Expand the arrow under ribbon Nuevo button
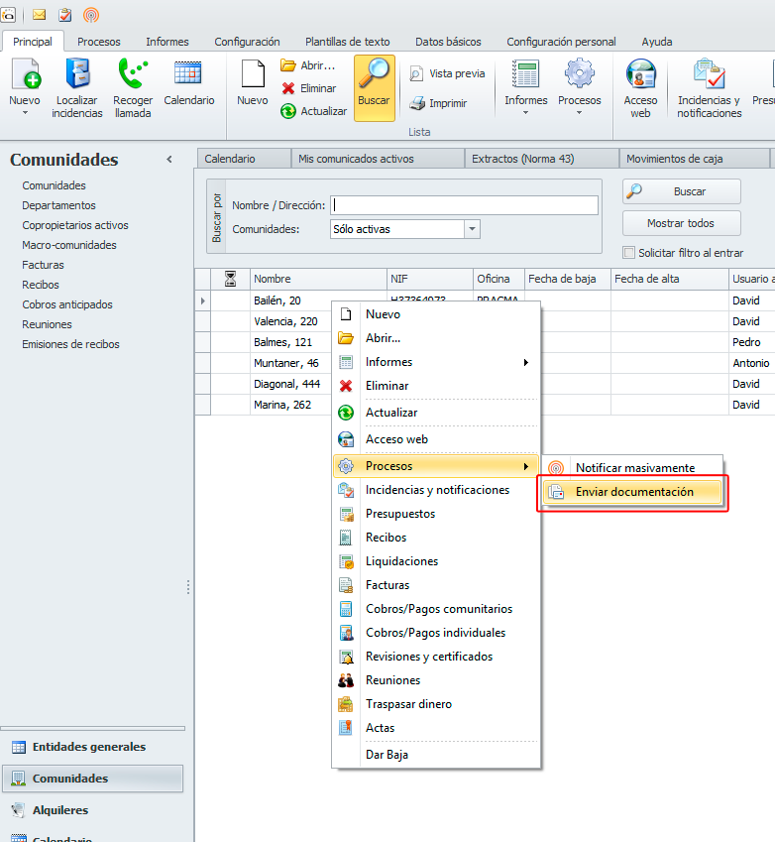This screenshot has height=842, width=775. pos(25,113)
